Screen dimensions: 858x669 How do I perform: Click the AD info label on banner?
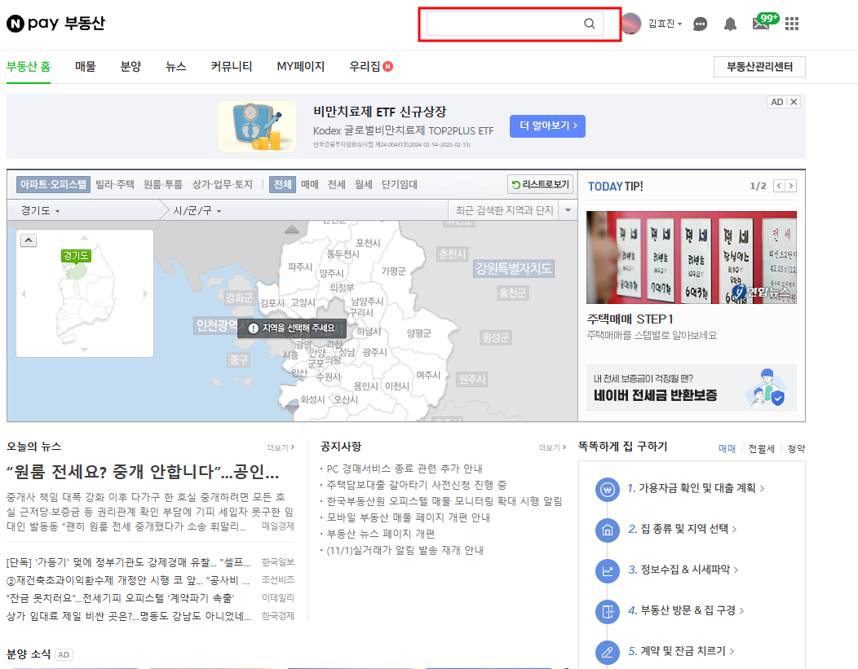777,102
